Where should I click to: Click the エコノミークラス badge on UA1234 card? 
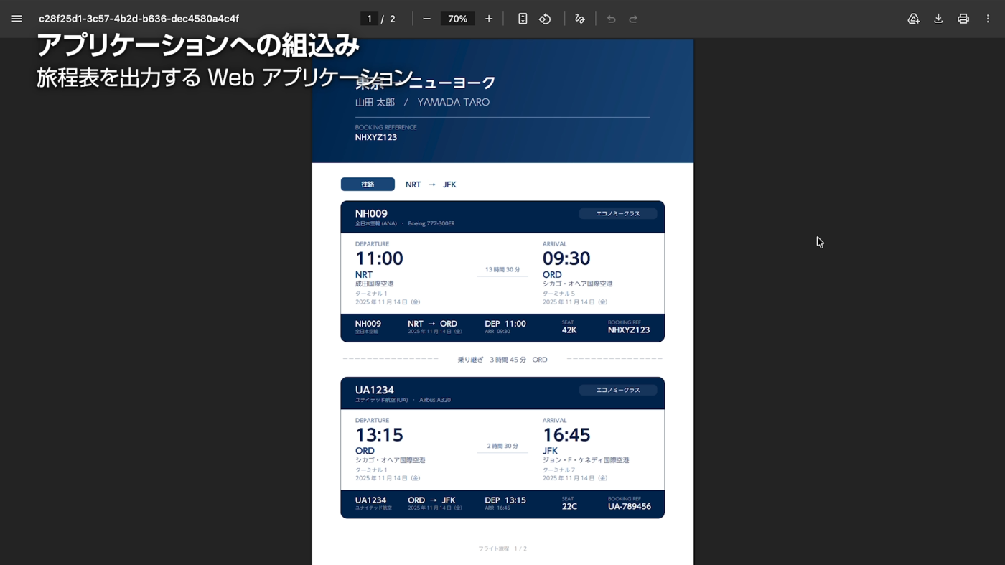(x=618, y=390)
